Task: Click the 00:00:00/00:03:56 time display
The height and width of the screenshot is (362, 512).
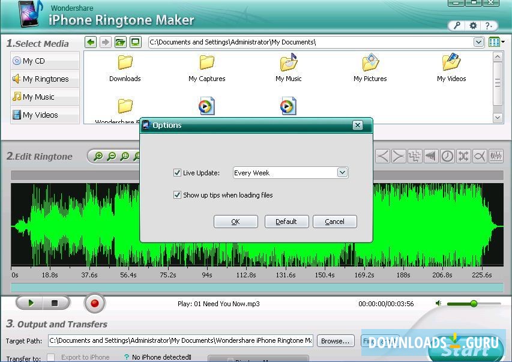Action: pyautogui.click(x=386, y=304)
